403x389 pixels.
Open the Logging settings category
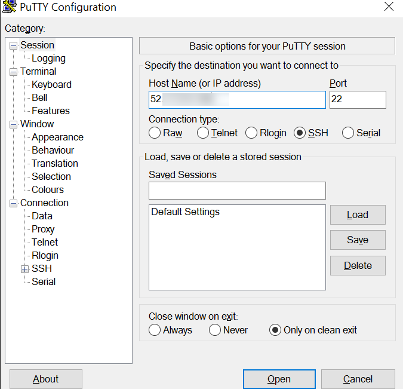coord(48,59)
